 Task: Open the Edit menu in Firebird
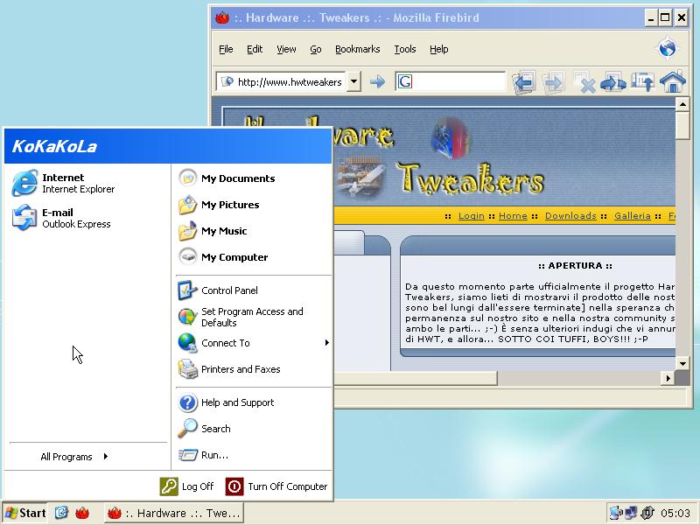click(255, 49)
